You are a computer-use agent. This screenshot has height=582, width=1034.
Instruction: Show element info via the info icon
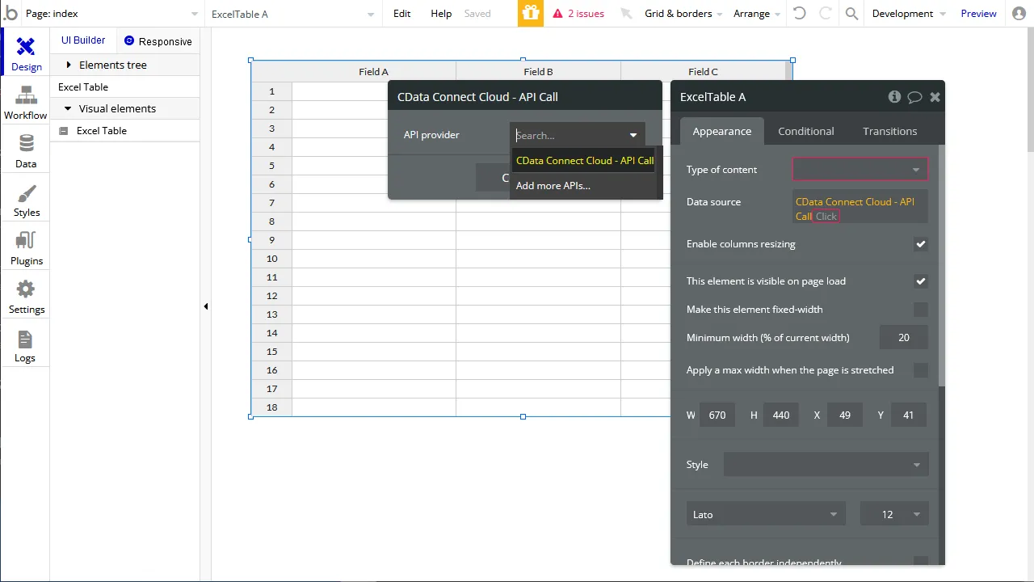[894, 96]
